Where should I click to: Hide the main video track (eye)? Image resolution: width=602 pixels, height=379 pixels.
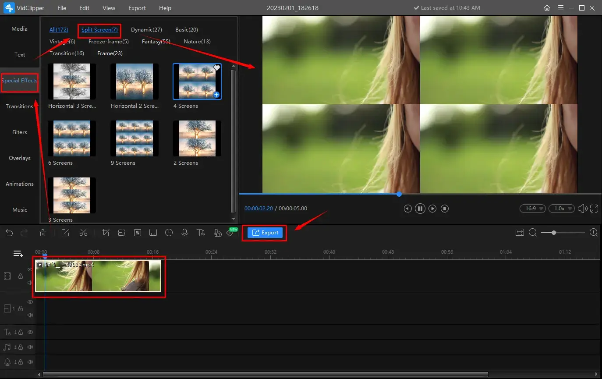tap(30, 269)
